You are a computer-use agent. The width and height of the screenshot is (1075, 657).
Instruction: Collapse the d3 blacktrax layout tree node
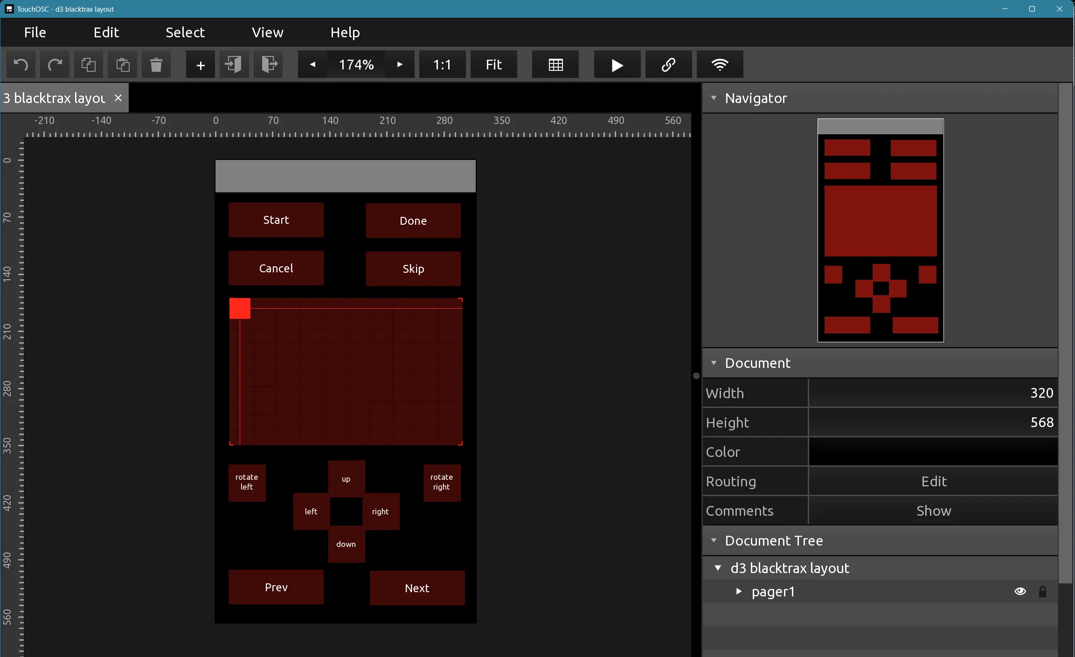click(718, 568)
